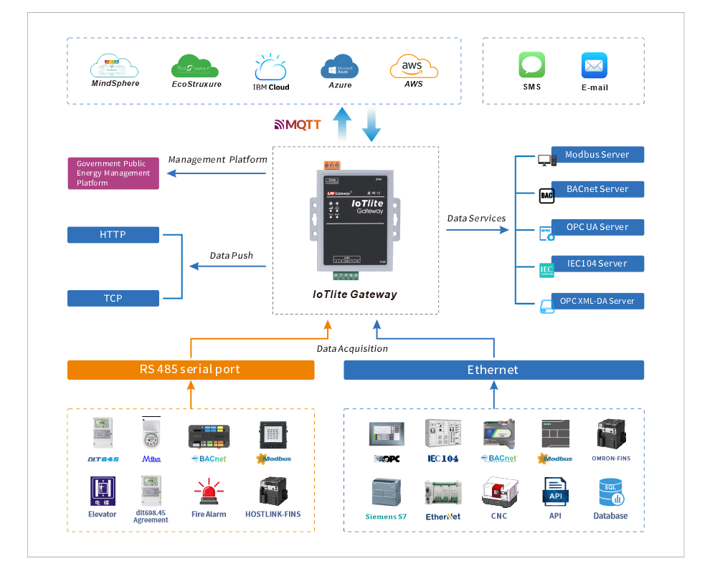Click the OPC HMI screen icon
Screen dimensions: 715x571
point(387,434)
